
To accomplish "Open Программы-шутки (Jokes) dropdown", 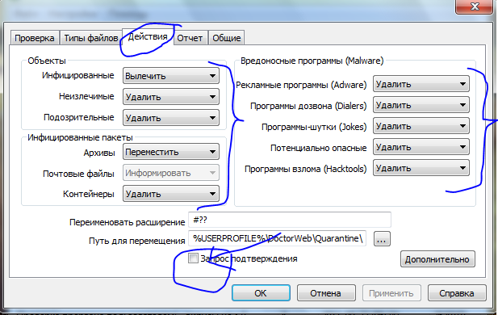I will pyautogui.click(x=421, y=126).
